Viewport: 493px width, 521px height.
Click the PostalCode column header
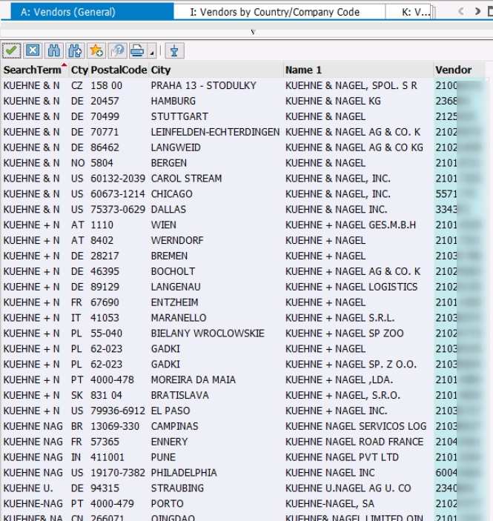pyautogui.click(x=118, y=70)
